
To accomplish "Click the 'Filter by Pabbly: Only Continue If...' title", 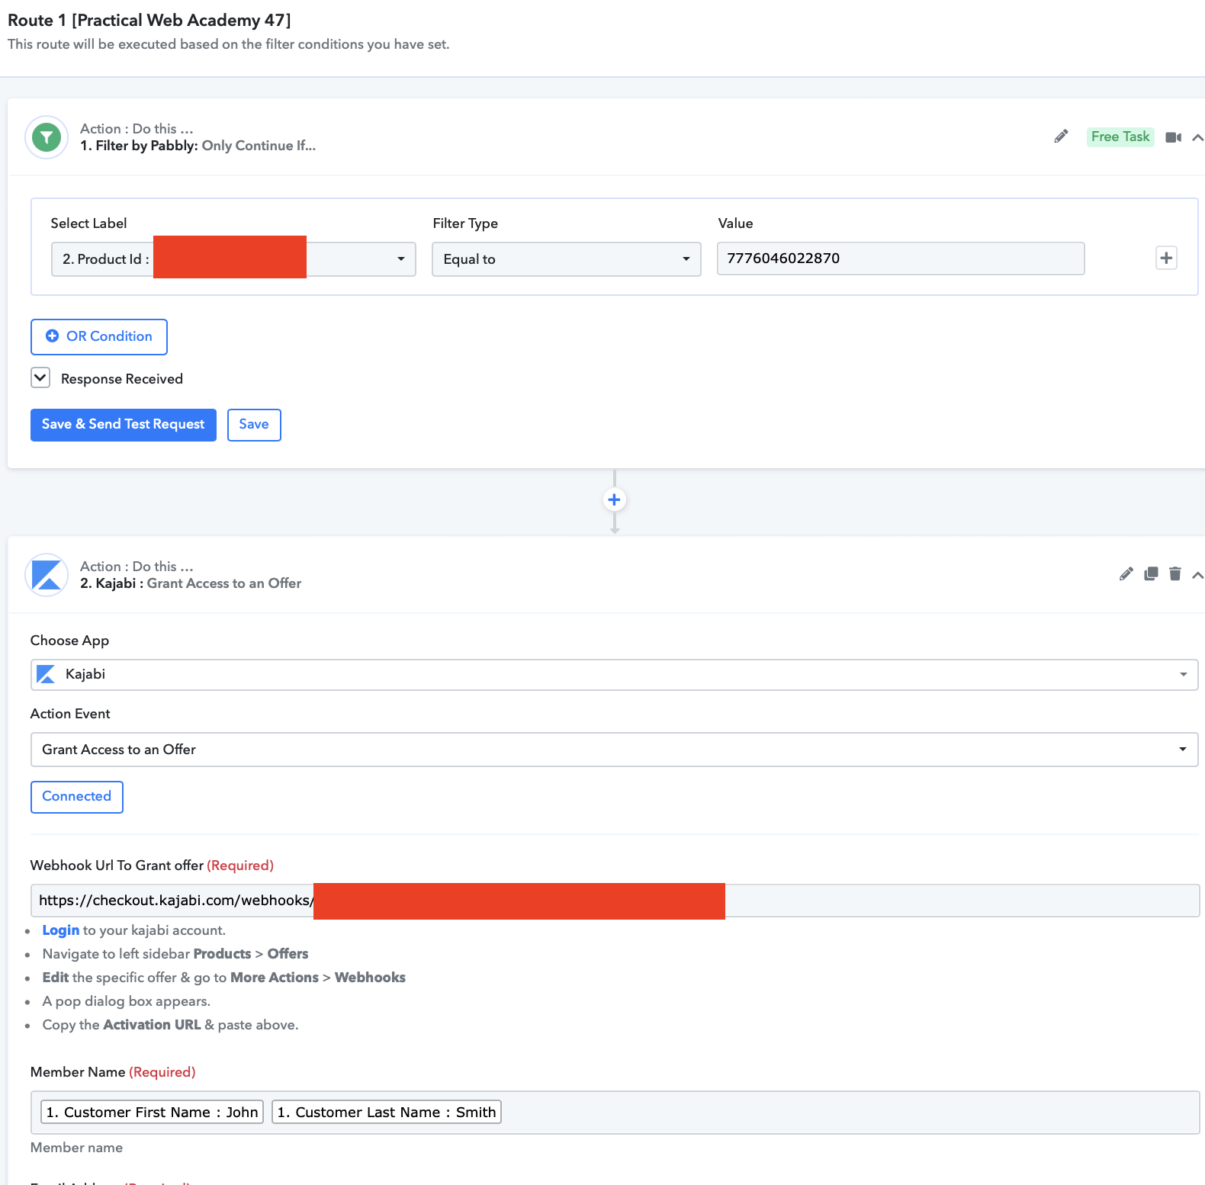I will coord(198,146).
